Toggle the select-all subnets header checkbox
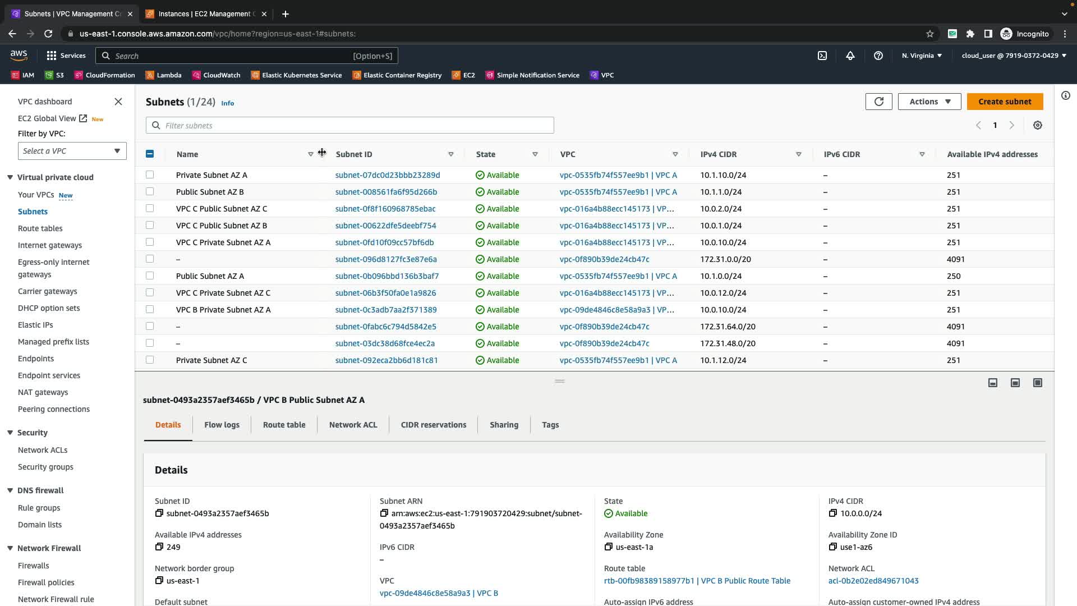Image resolution: width=1077 pixels, height=606 pixels. pos(150,154)
